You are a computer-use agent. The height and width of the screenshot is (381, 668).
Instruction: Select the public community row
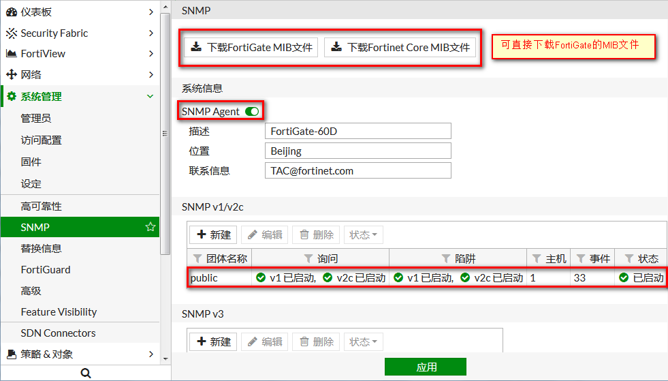point(426,278)
